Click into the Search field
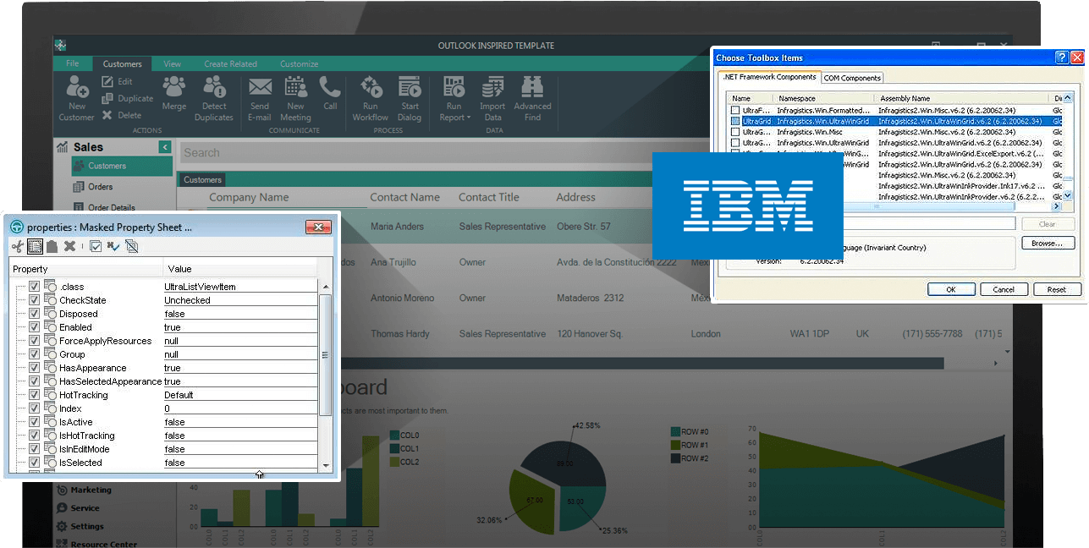Viewport: 1089px width, 548px height. [x=415, y=153]
